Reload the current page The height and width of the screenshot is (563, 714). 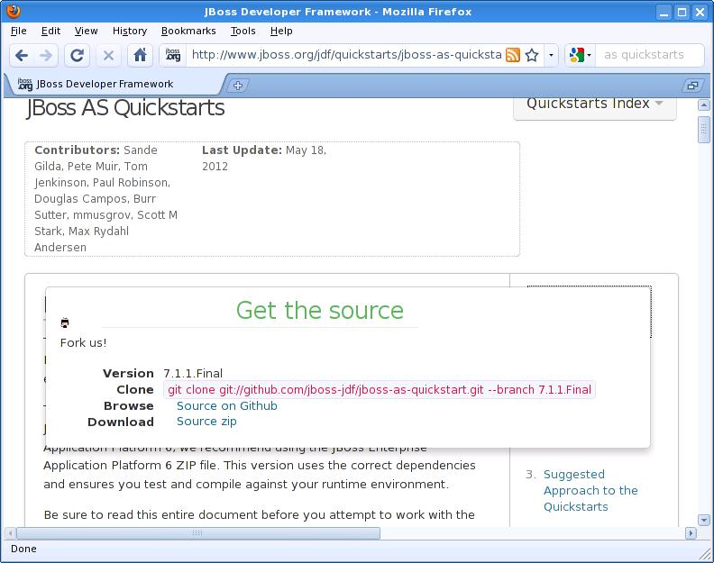point(77,56)
